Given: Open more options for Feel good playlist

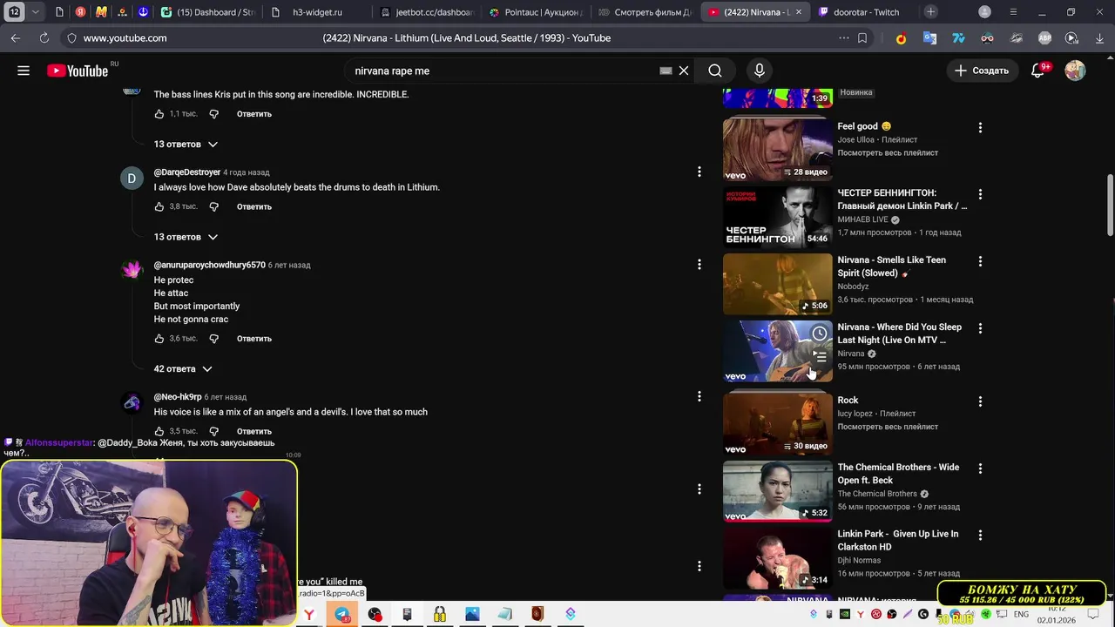Looking at the screenshot, I should 980,128.
